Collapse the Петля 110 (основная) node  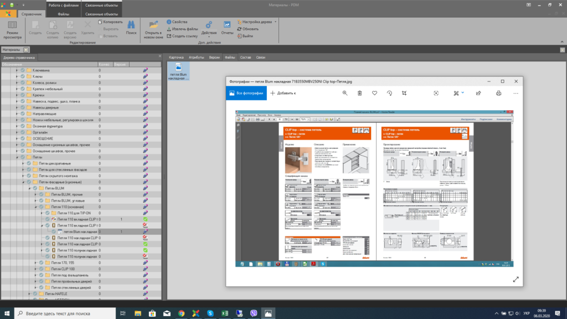[36, 207]
